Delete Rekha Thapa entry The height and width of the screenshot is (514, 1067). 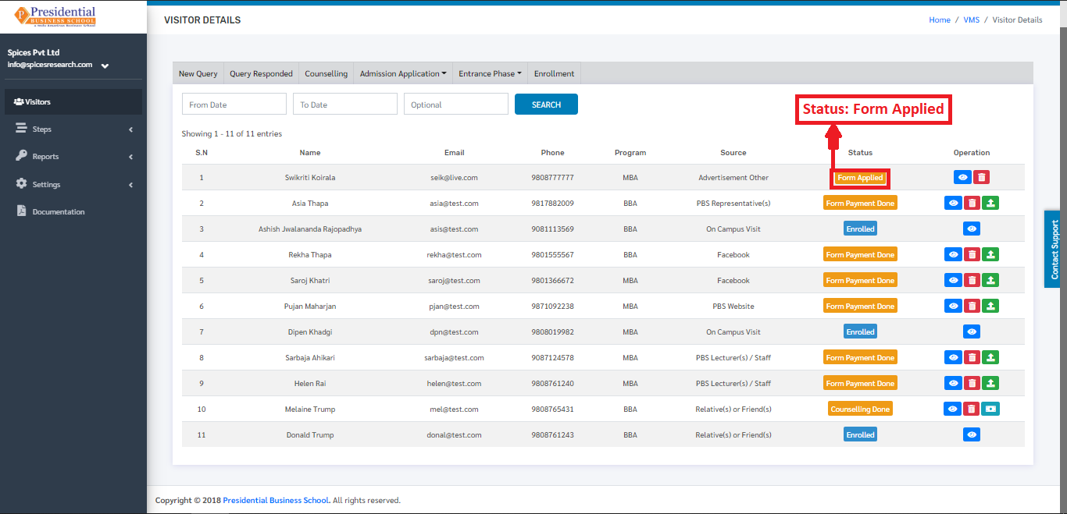[972, 254]
